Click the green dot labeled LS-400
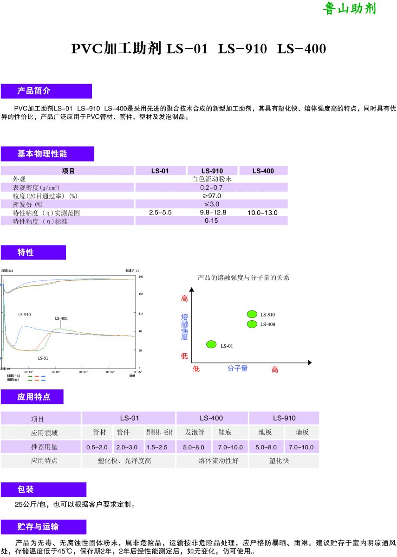The image size is (397, 557). (252, 324)
